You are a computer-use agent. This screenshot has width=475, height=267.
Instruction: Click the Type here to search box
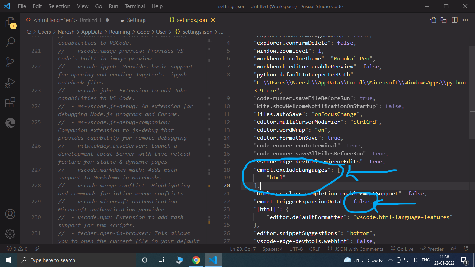point(77,260)
